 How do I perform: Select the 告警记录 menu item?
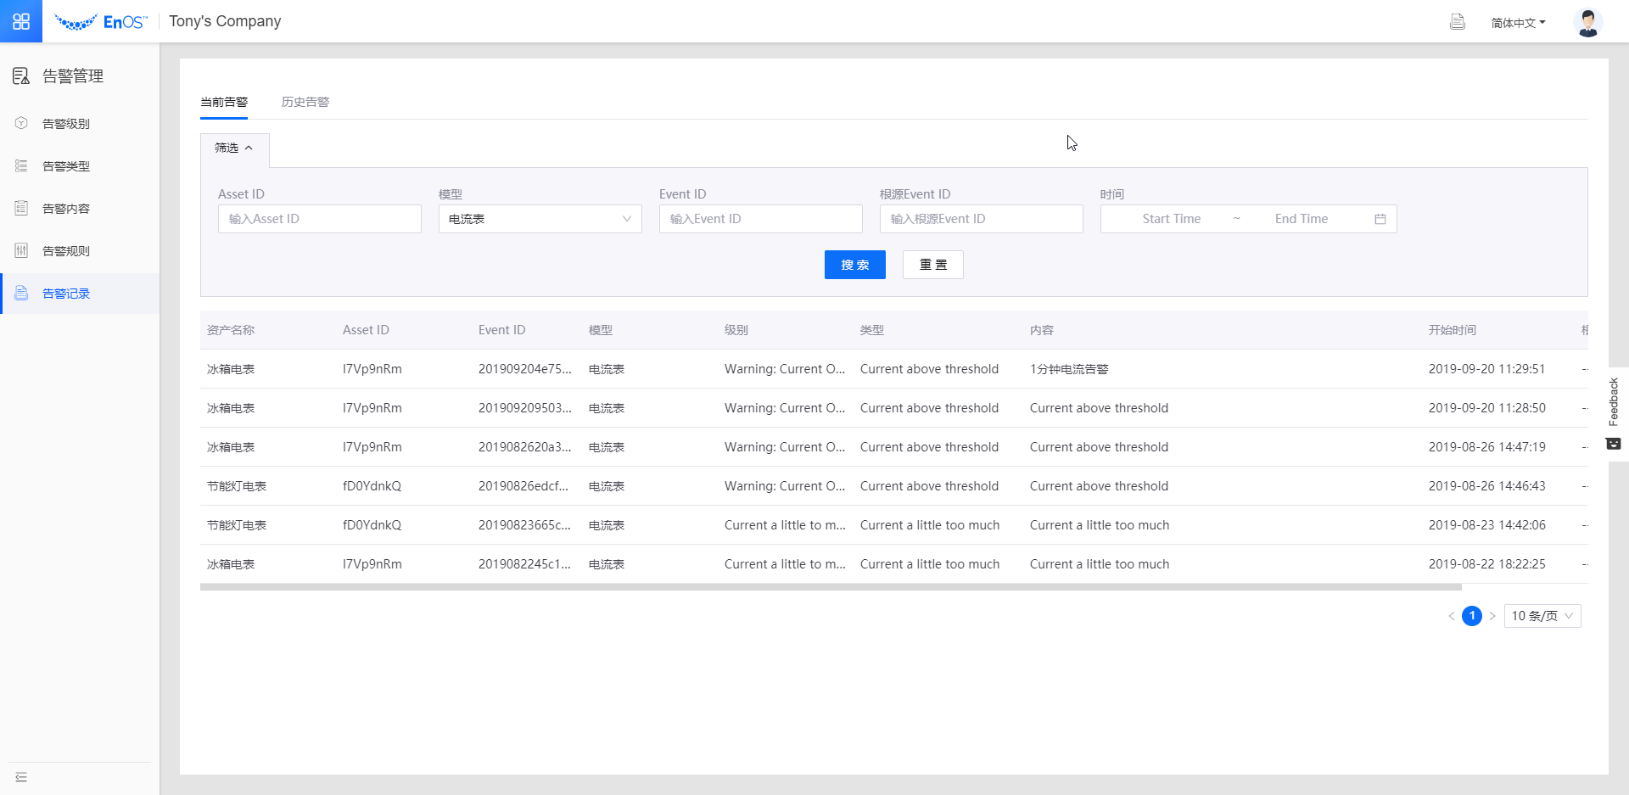66,294
